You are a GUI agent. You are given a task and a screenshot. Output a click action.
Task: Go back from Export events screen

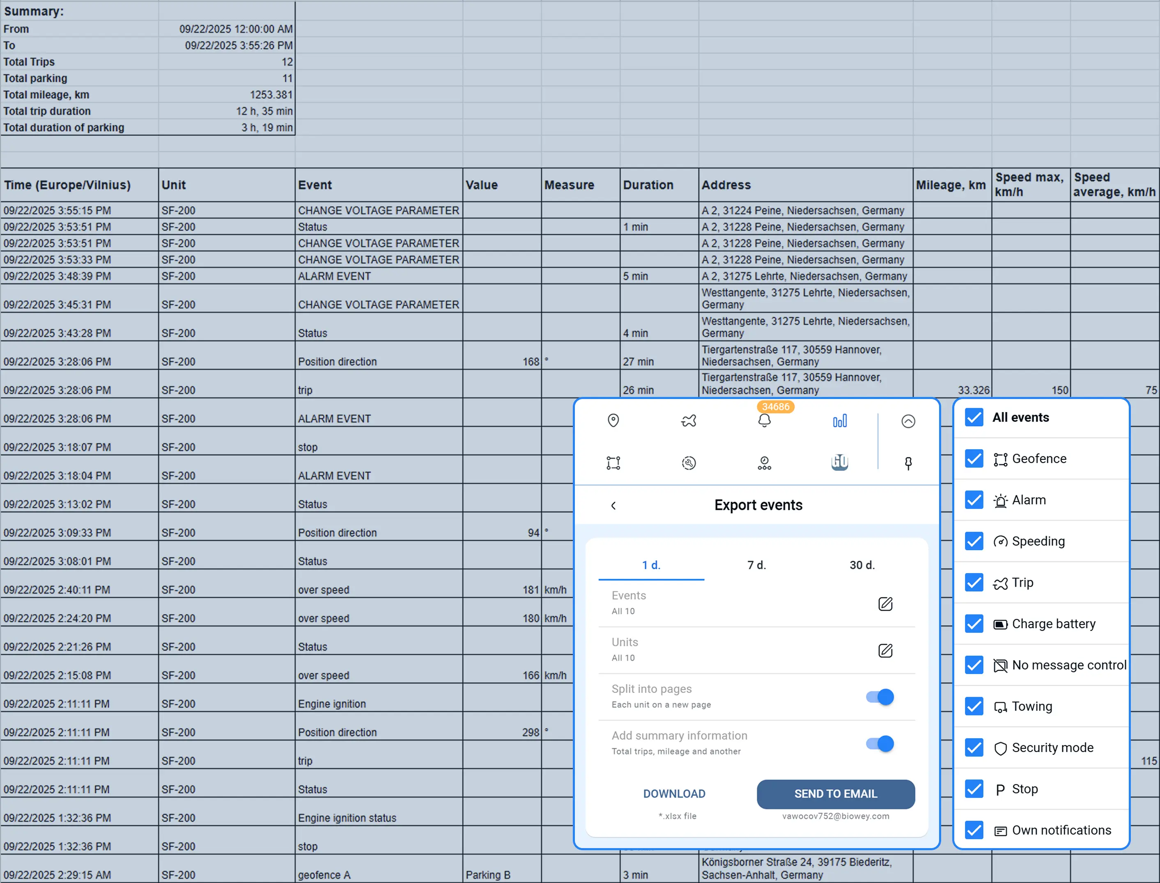[x=613, y=505]
